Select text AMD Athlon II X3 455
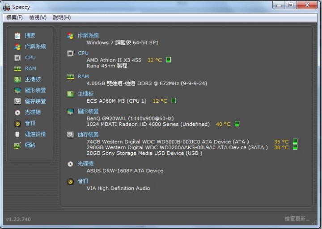This screenshot has height=229, width=322. coord(114,60)
